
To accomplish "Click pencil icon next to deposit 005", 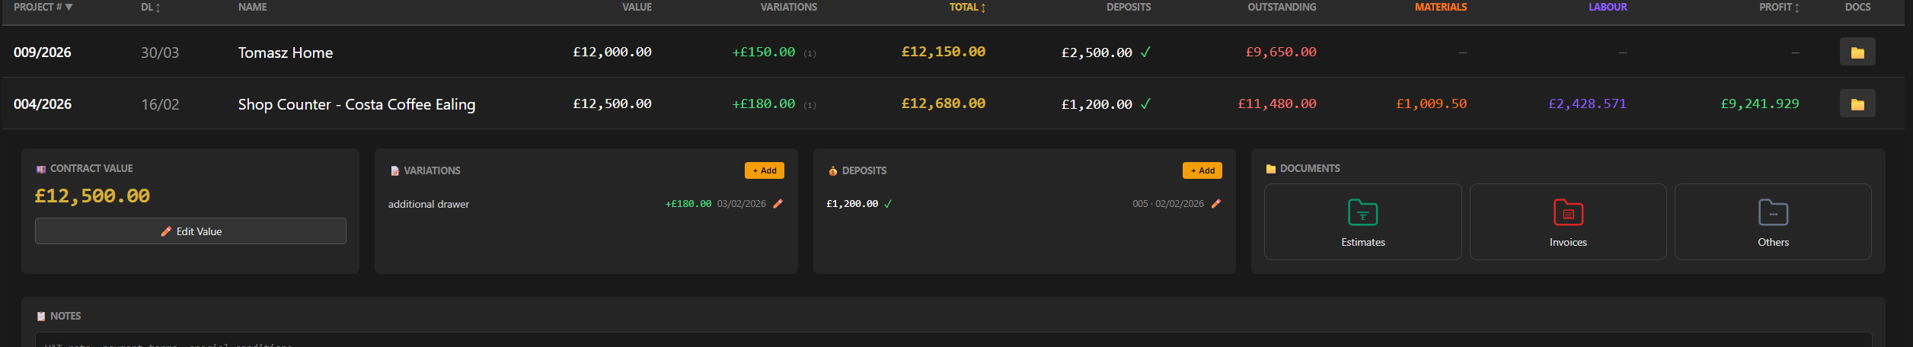I will coord(1215,204).
